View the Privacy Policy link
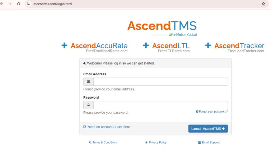Screen dimensions: 271x155 [157, 142]
